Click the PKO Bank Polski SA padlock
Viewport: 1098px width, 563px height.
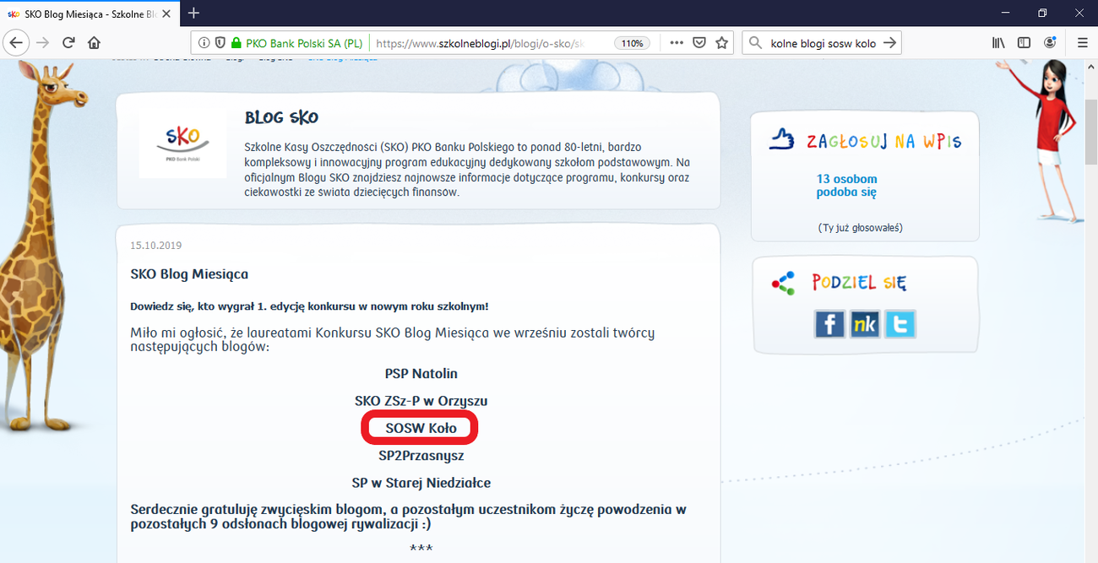(x=236, y=43)
